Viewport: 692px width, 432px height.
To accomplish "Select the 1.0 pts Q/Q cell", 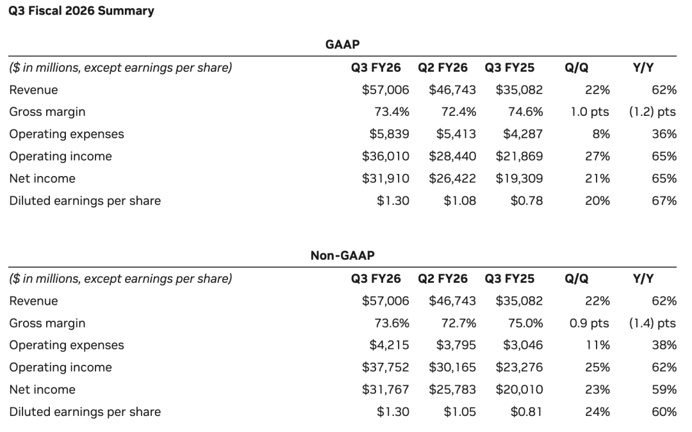I will coord(589,112).
